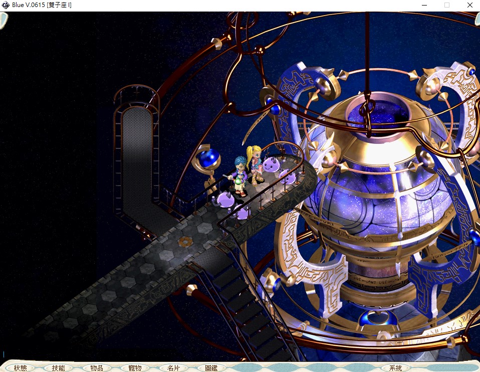Open the 名片 name card menu
The height and width of the screenshot is (372, 480).
coord(173,367)
